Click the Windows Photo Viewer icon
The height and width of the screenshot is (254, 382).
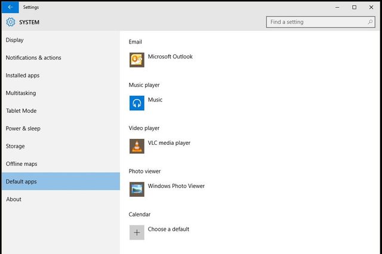137,189
